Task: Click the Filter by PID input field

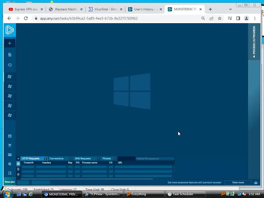Action: click(155, 159)
